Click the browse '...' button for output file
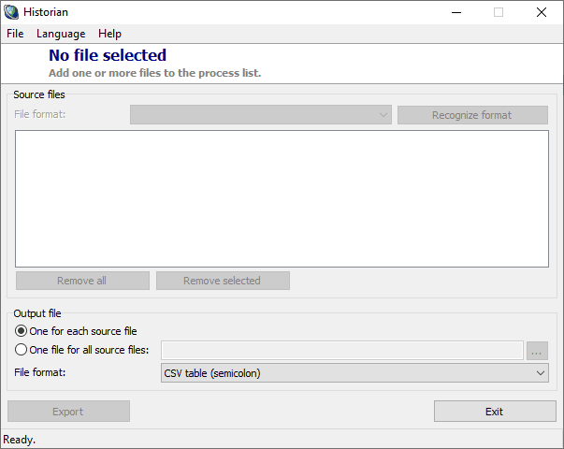Screen dimensions: 564x449 click(537, 351)
